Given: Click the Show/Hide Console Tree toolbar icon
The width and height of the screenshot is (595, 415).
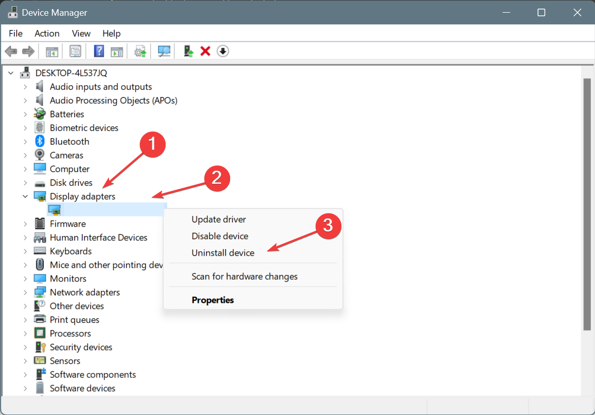Looking at the screenshot, I should (x=52, y=51).
